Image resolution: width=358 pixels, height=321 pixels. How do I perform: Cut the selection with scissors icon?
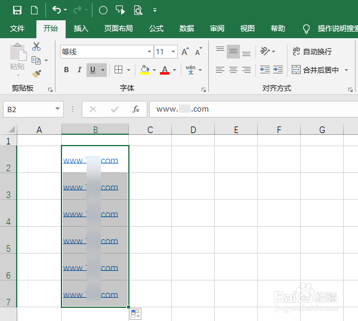pos(36,47)
